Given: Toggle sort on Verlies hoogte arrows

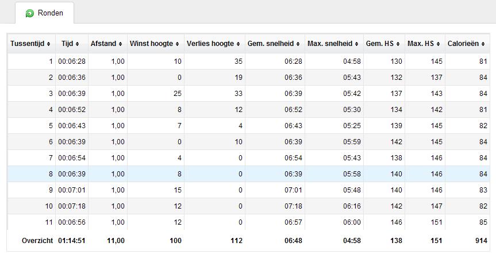Looking at the screenshot, I should (x=238, y=44).
